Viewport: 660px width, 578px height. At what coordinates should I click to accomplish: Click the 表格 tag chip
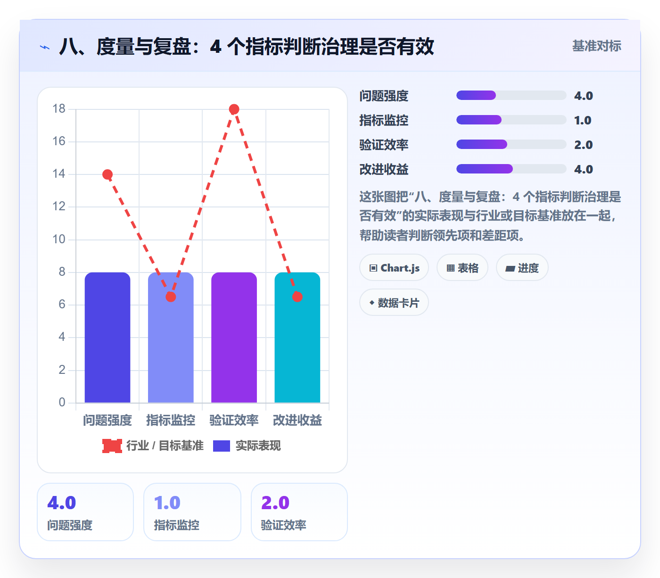[x=462, y=268]
